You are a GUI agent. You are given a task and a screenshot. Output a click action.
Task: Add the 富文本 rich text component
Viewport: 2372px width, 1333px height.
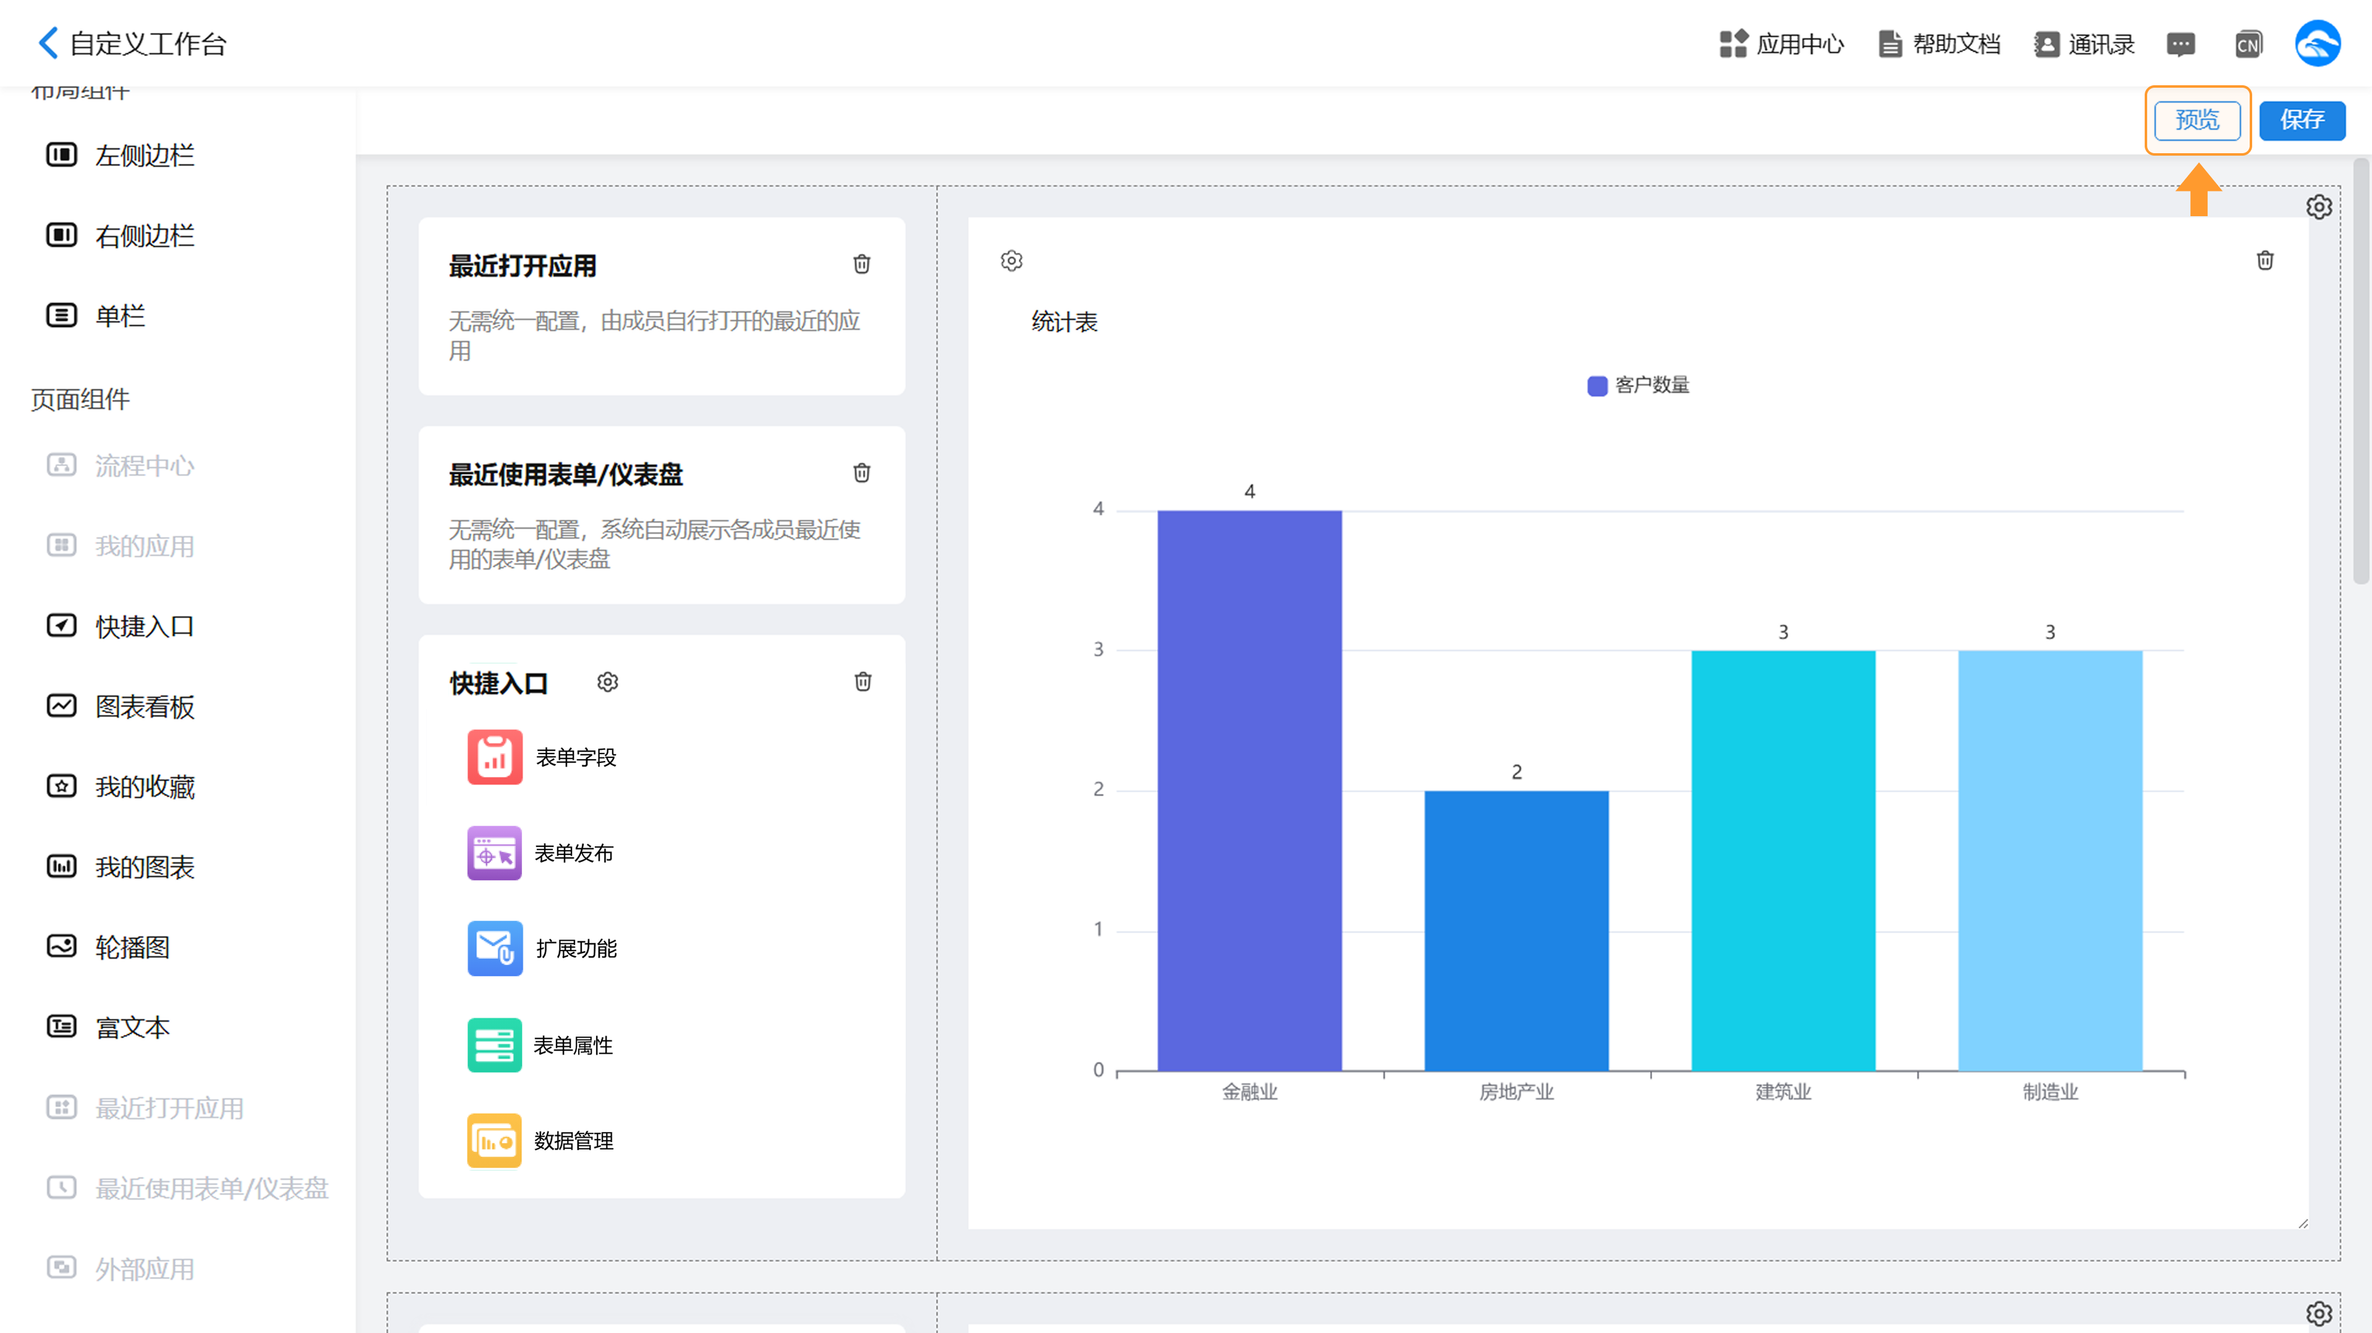coord(107,1027)
